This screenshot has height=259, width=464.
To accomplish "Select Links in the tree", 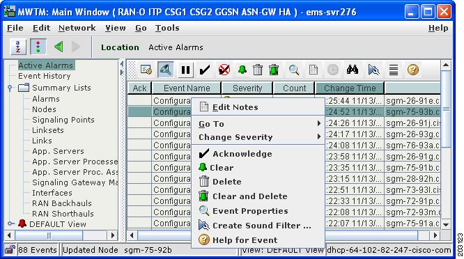I will 42,141.
